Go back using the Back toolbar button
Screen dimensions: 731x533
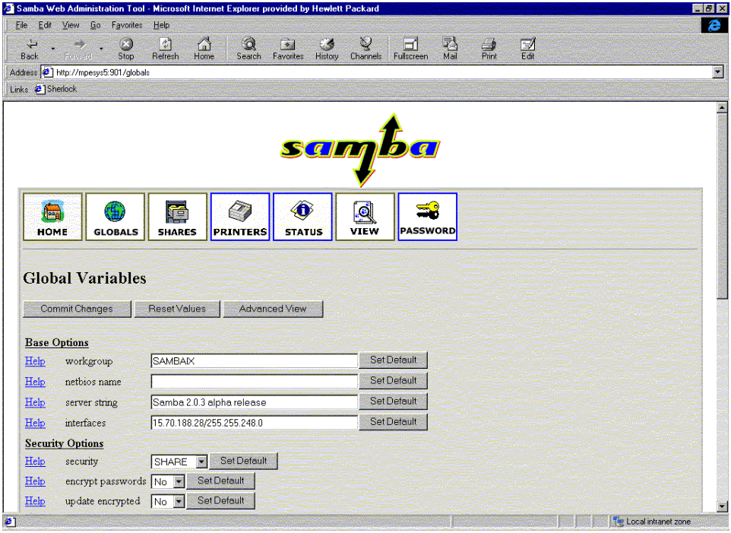point(30,49)
